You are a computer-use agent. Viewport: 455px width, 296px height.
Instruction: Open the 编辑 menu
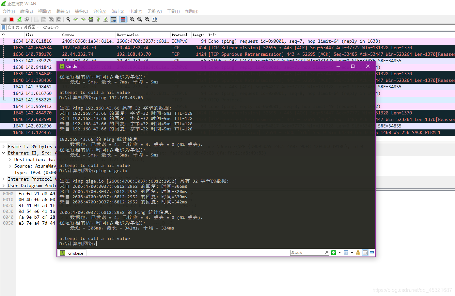26,11
